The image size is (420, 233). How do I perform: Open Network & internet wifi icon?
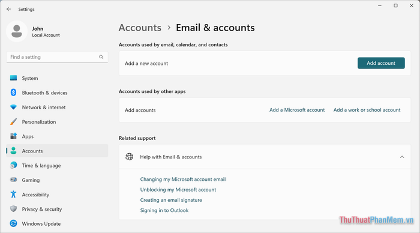(13, 107)
